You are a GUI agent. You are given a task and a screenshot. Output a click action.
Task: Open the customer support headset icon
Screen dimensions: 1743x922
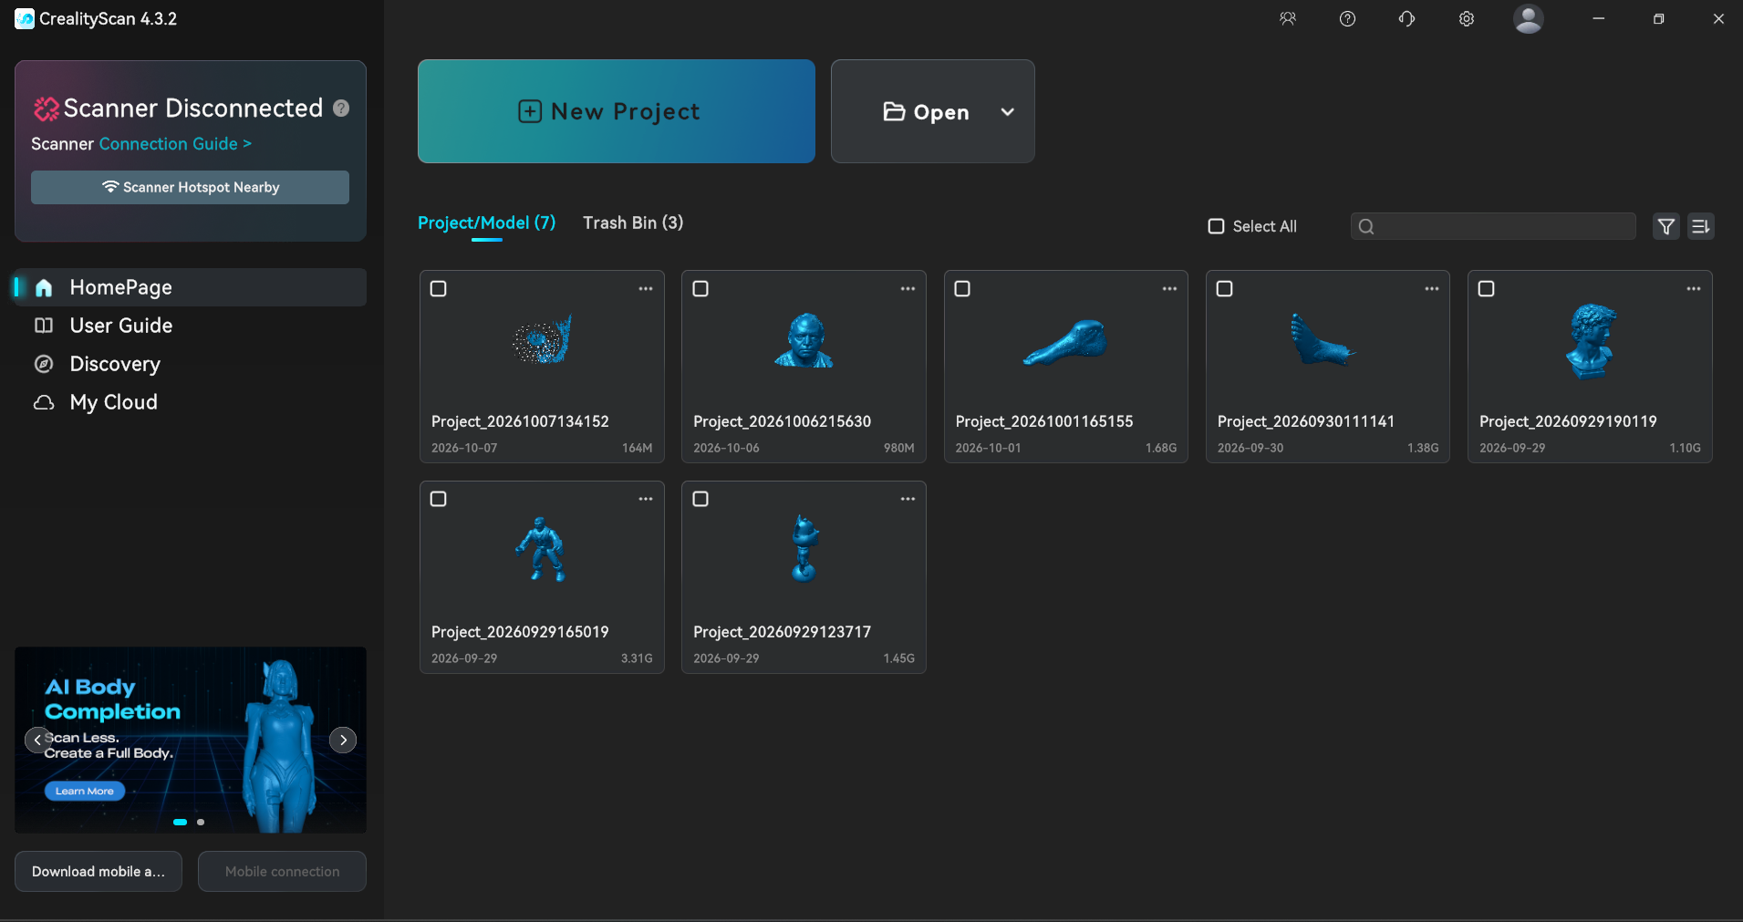[1406, 18]
